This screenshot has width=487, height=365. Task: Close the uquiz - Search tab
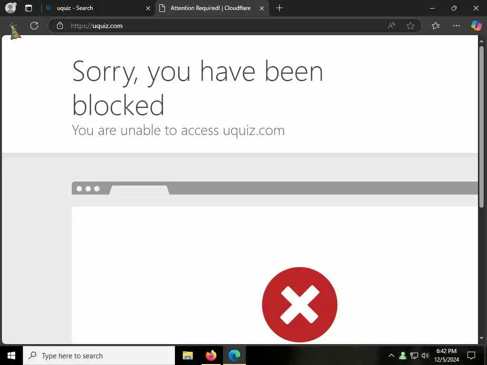pos(148,9)
